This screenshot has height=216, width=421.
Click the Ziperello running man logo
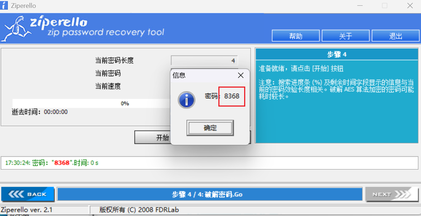[x=16, y=29]
